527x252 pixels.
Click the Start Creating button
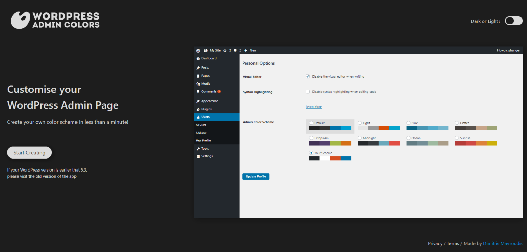[x=30, y=153]
